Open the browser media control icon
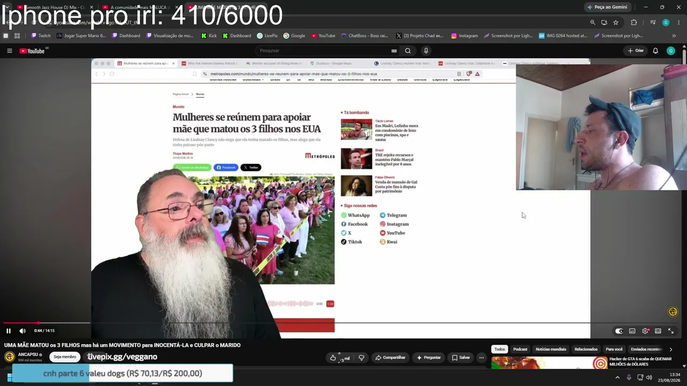This screenshot has width=687, height=386. click(653, 23)
